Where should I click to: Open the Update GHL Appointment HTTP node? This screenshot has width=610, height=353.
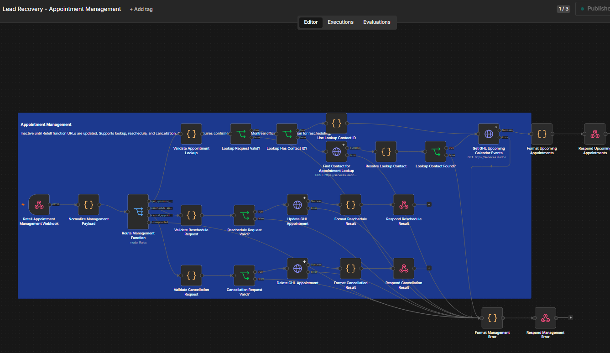pyautogui.click(x=297, y=204)
